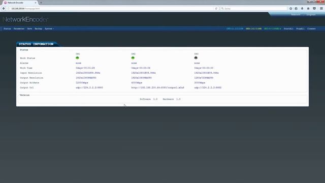Click the bookmark star icon

coord(290,9)
